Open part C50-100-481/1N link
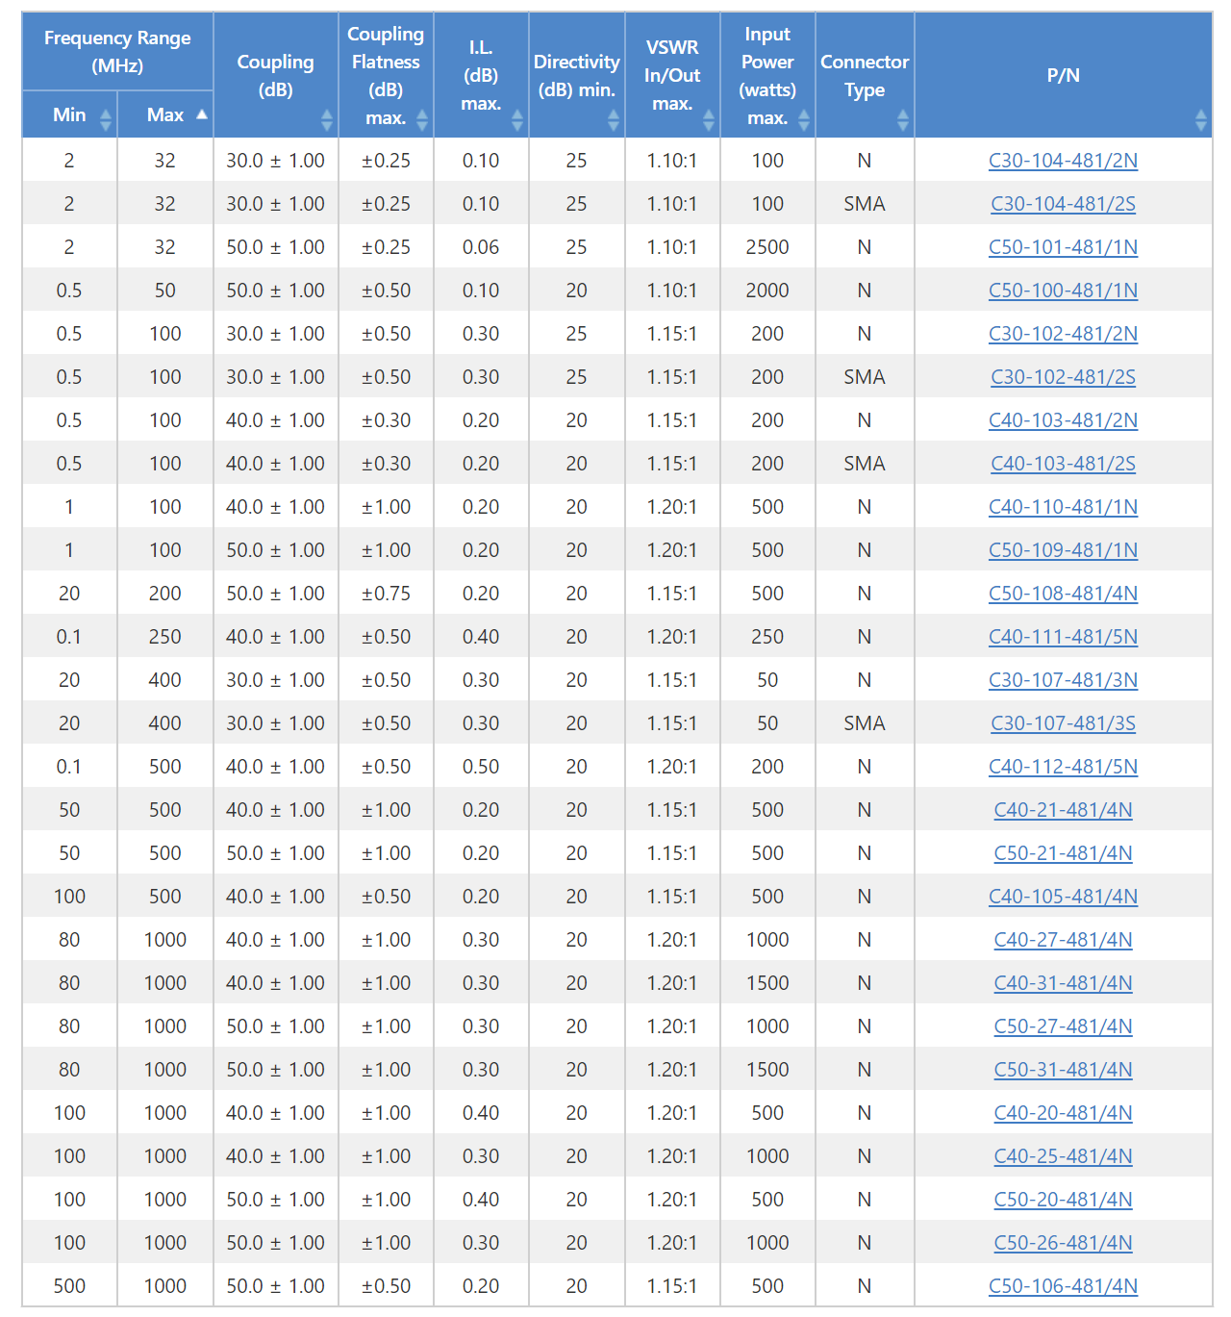 [x=1063, y=291]
